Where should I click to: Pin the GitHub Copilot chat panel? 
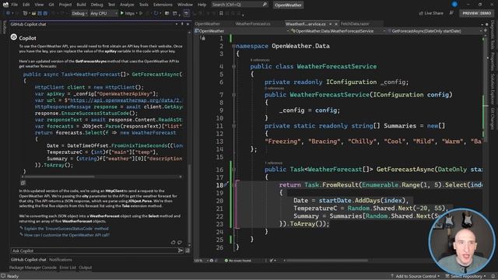tap(182, 24)
